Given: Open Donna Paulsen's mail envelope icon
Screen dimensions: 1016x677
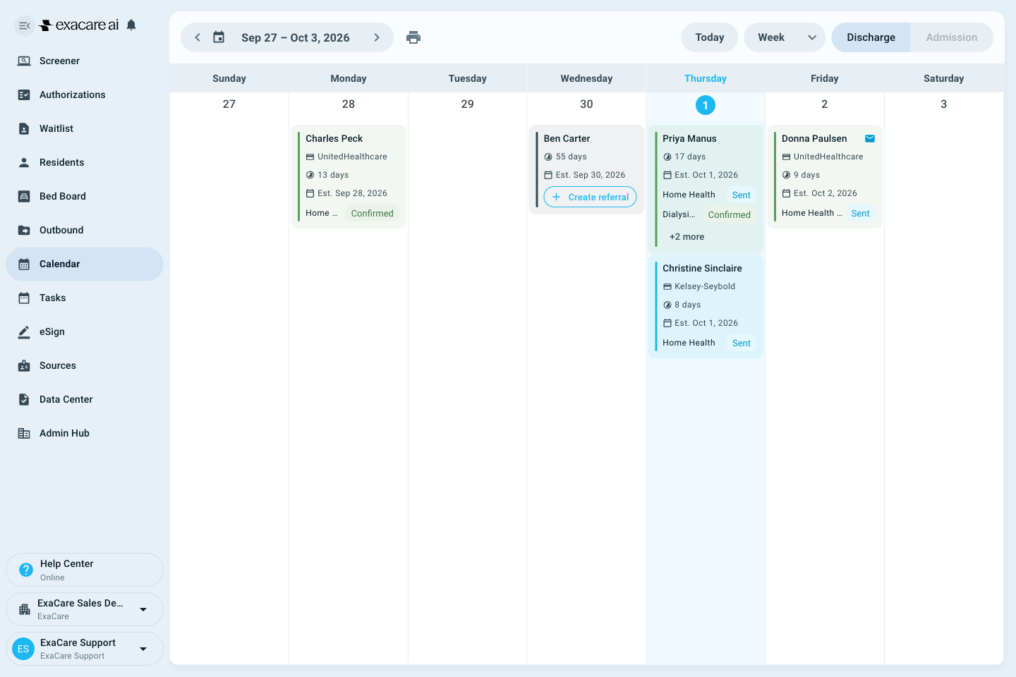Looking at the screenshot, I should [x=870, y=138].
